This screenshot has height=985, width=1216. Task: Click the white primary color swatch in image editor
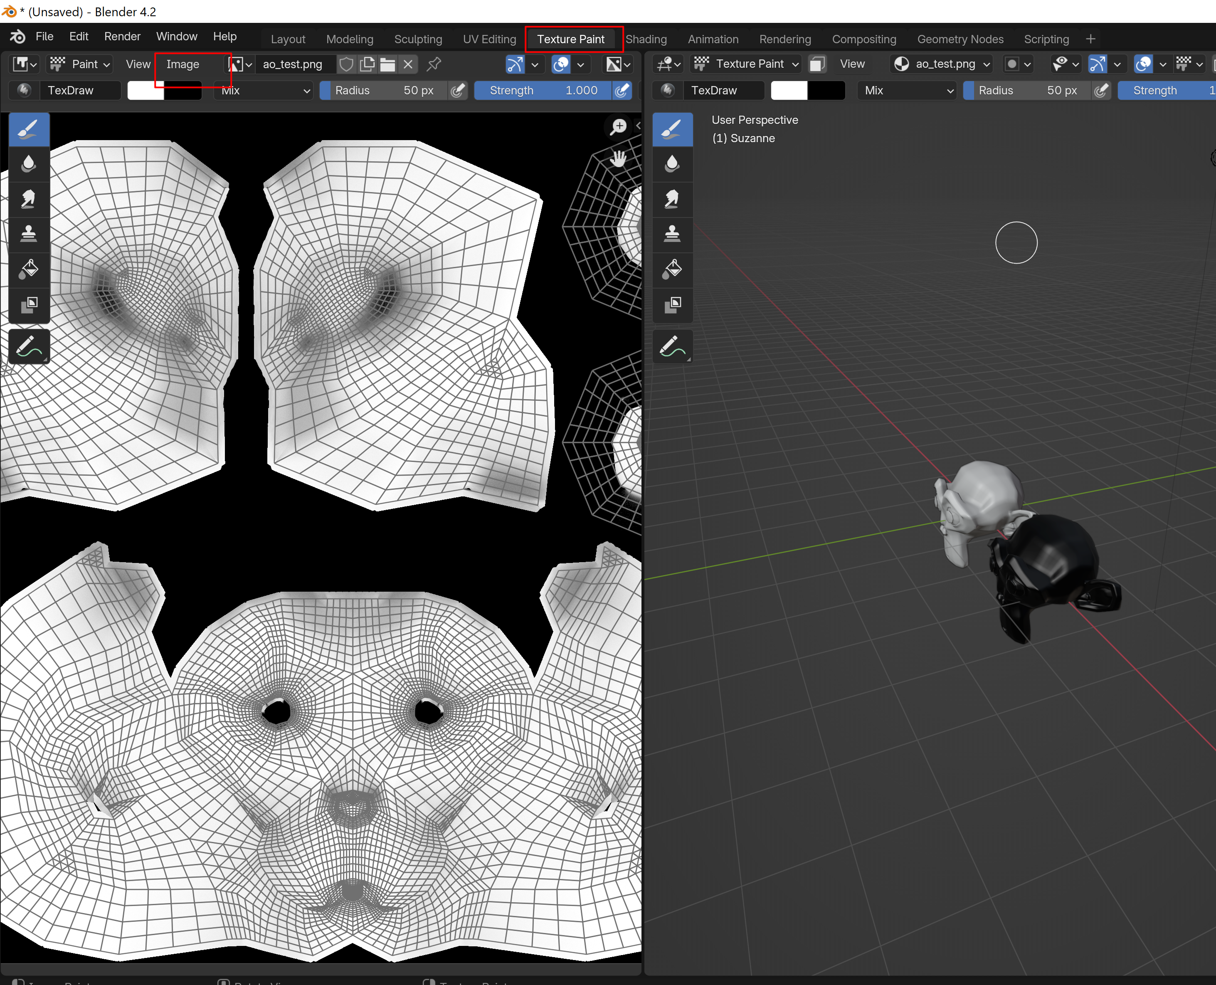145,90
